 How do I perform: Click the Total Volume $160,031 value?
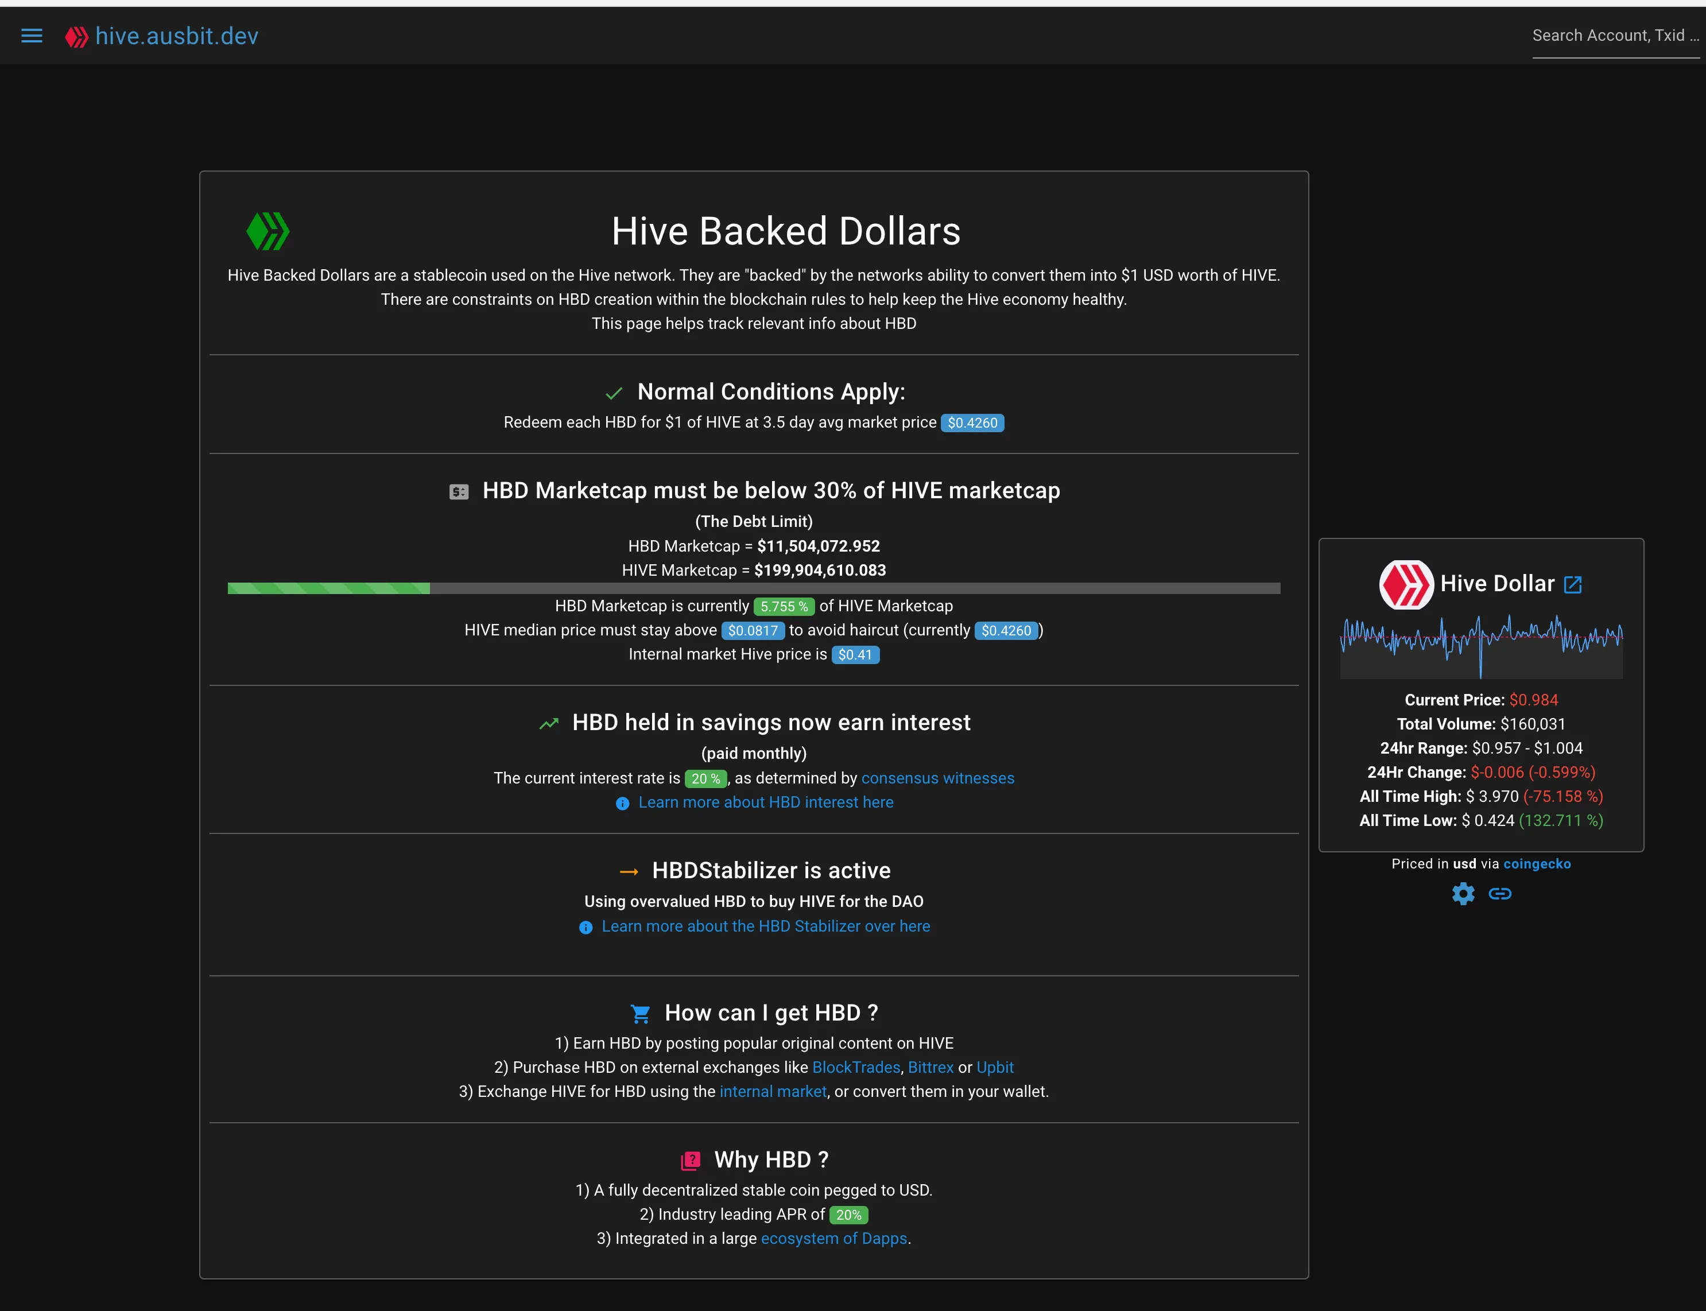click(1533, 724)
